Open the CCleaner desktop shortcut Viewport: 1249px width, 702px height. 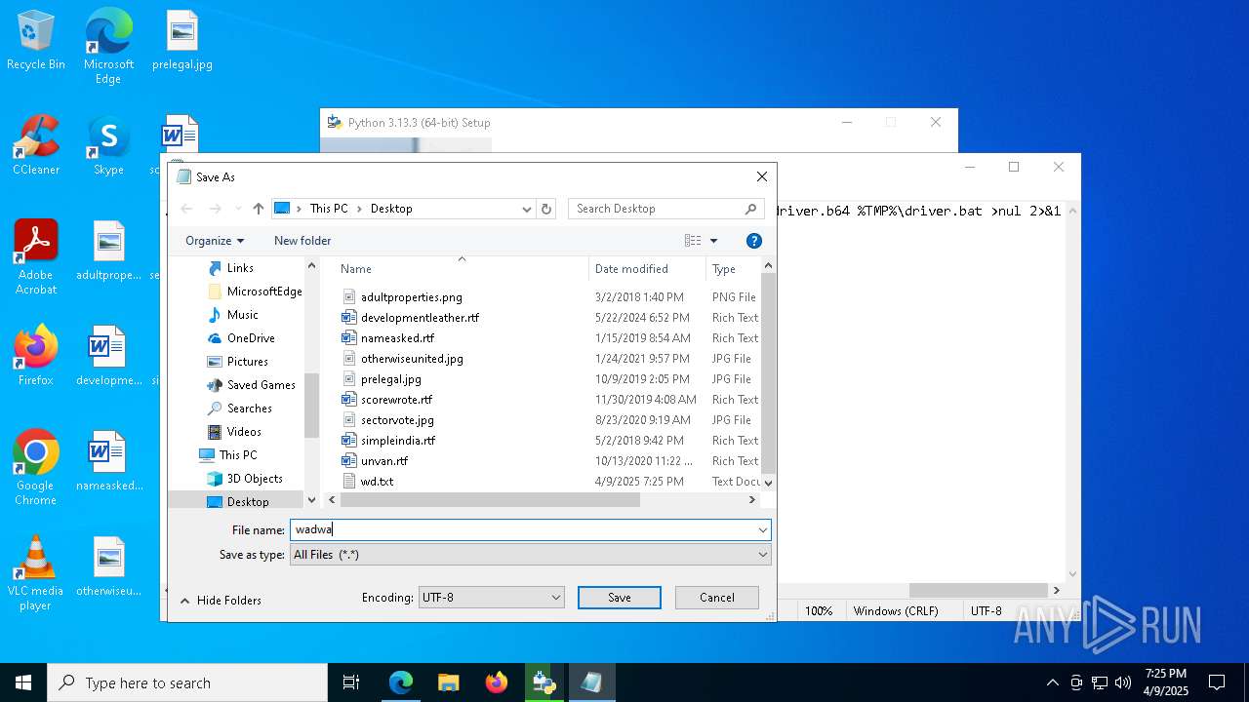(36, 146)
